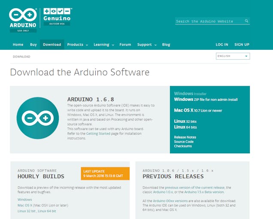Click SIGN UP in header
Screen dimensions: 273x219
(242, 45)
